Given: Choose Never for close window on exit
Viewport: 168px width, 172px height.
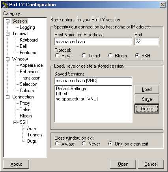Looking at the screenshot, I should click(x=84, y=144).
